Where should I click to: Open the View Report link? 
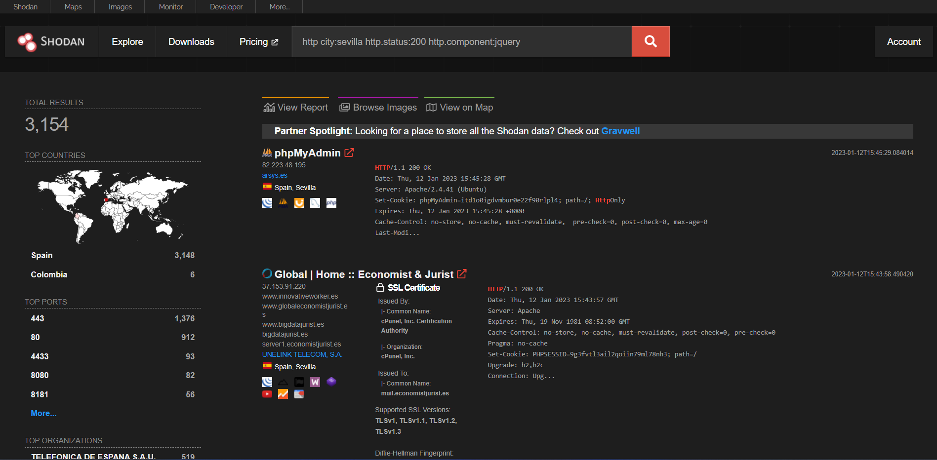point(295,107)
